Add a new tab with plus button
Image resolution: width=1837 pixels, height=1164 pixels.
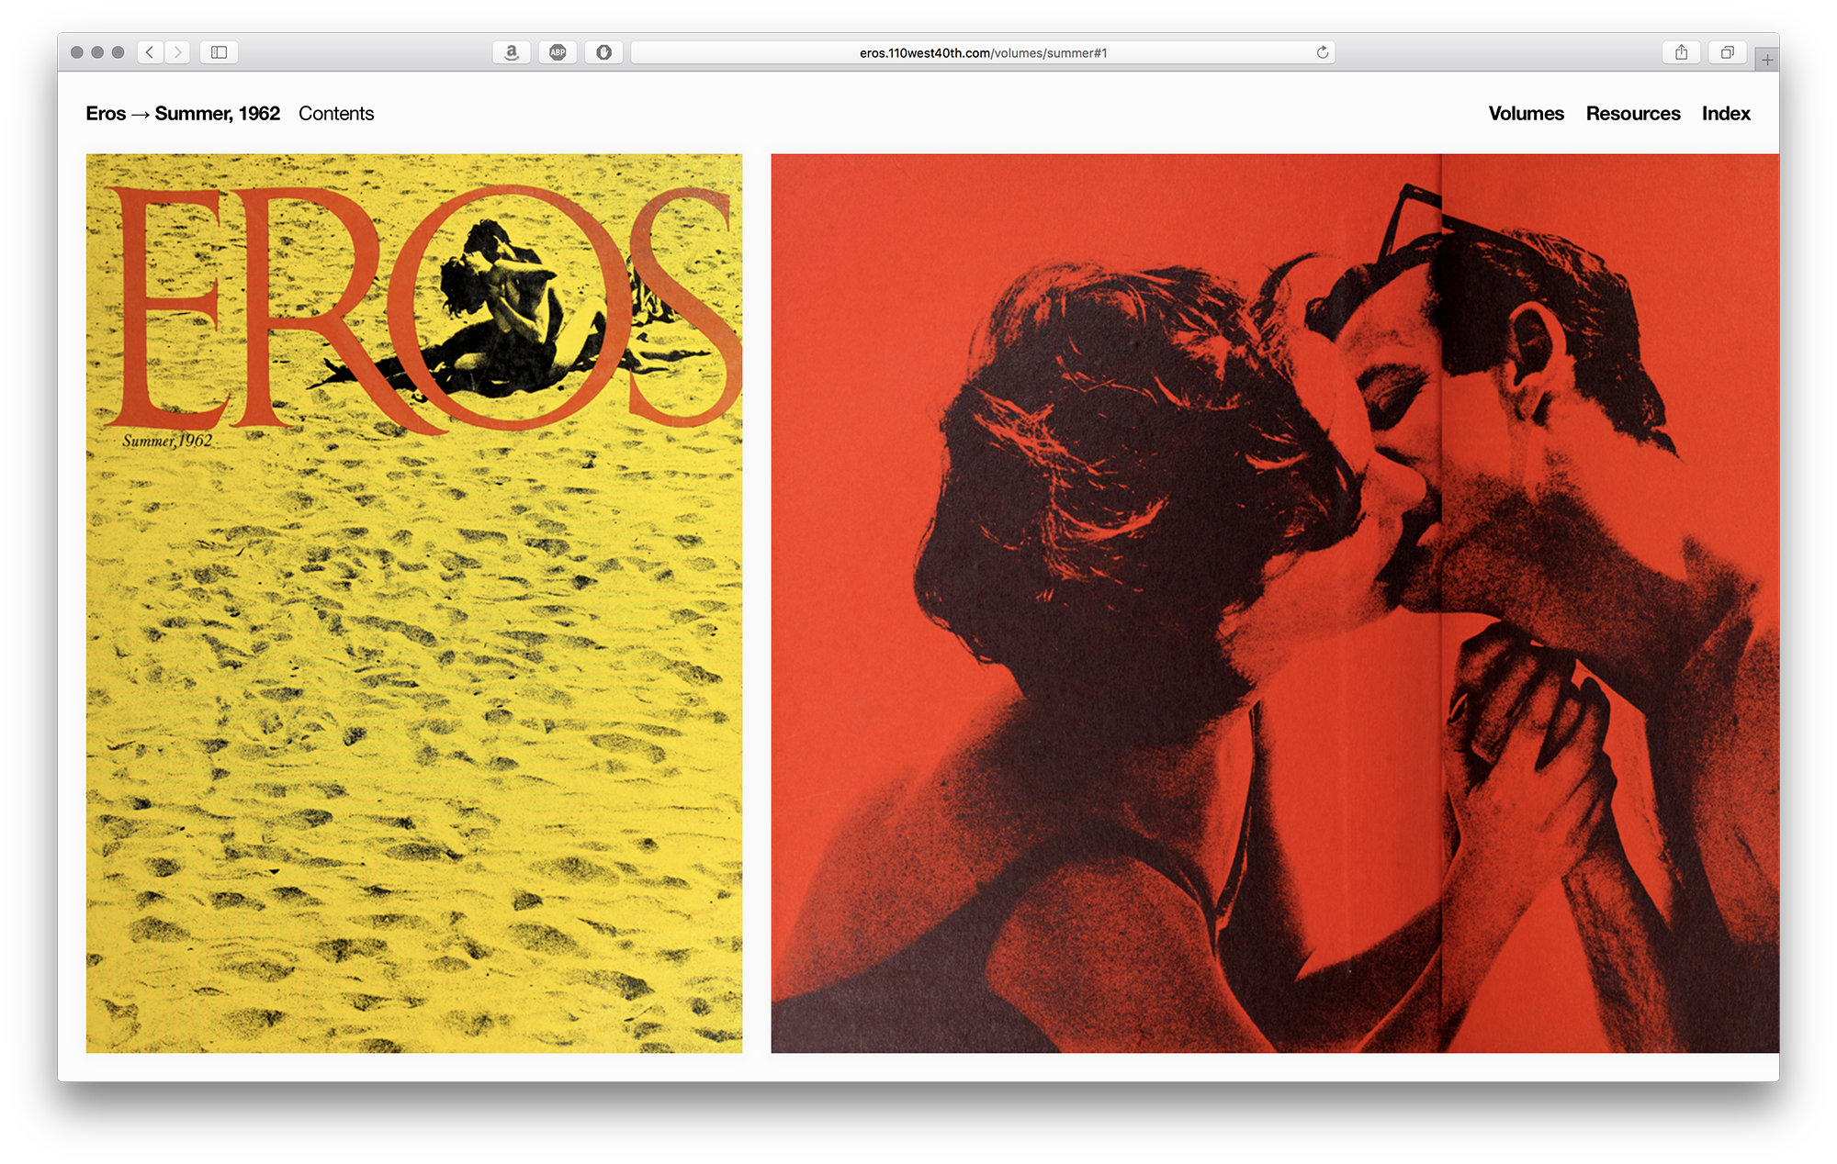pyautogui.click(x=1767, y=61)
